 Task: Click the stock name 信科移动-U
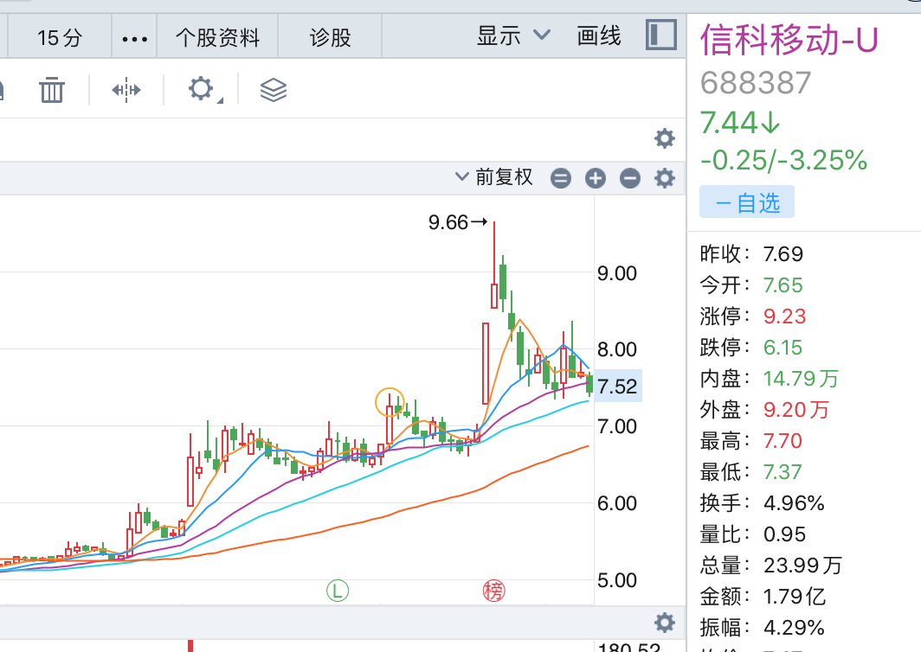pyautogui.click(x=789, y=40)
